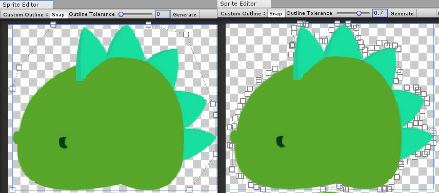The width and height of the screenshot is (439, 193).
Task: Toggle Snap in the right editor
Action: (x=275, y=13)
